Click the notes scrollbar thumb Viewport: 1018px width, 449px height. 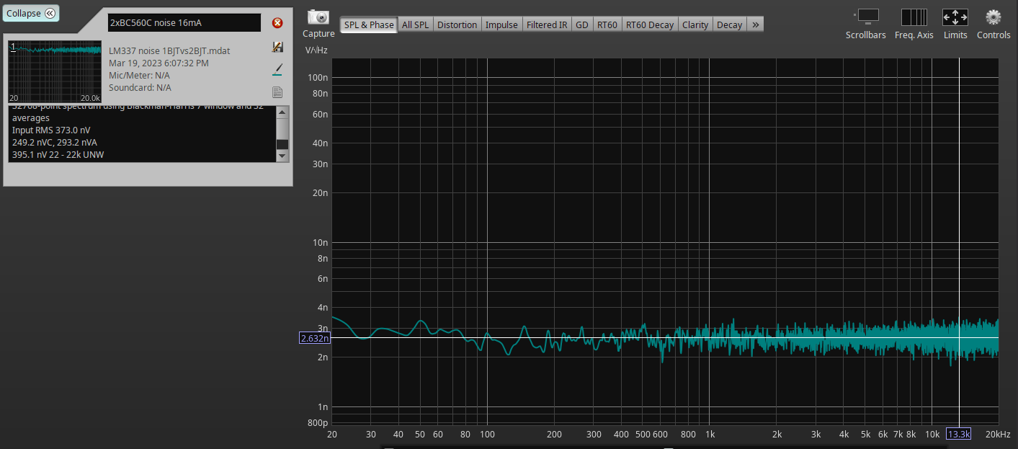click(282, 144)
